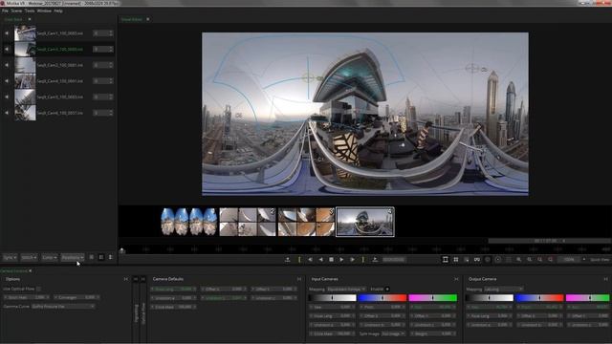Click the vertical arrows icon beside Positions

click(111, 257)
